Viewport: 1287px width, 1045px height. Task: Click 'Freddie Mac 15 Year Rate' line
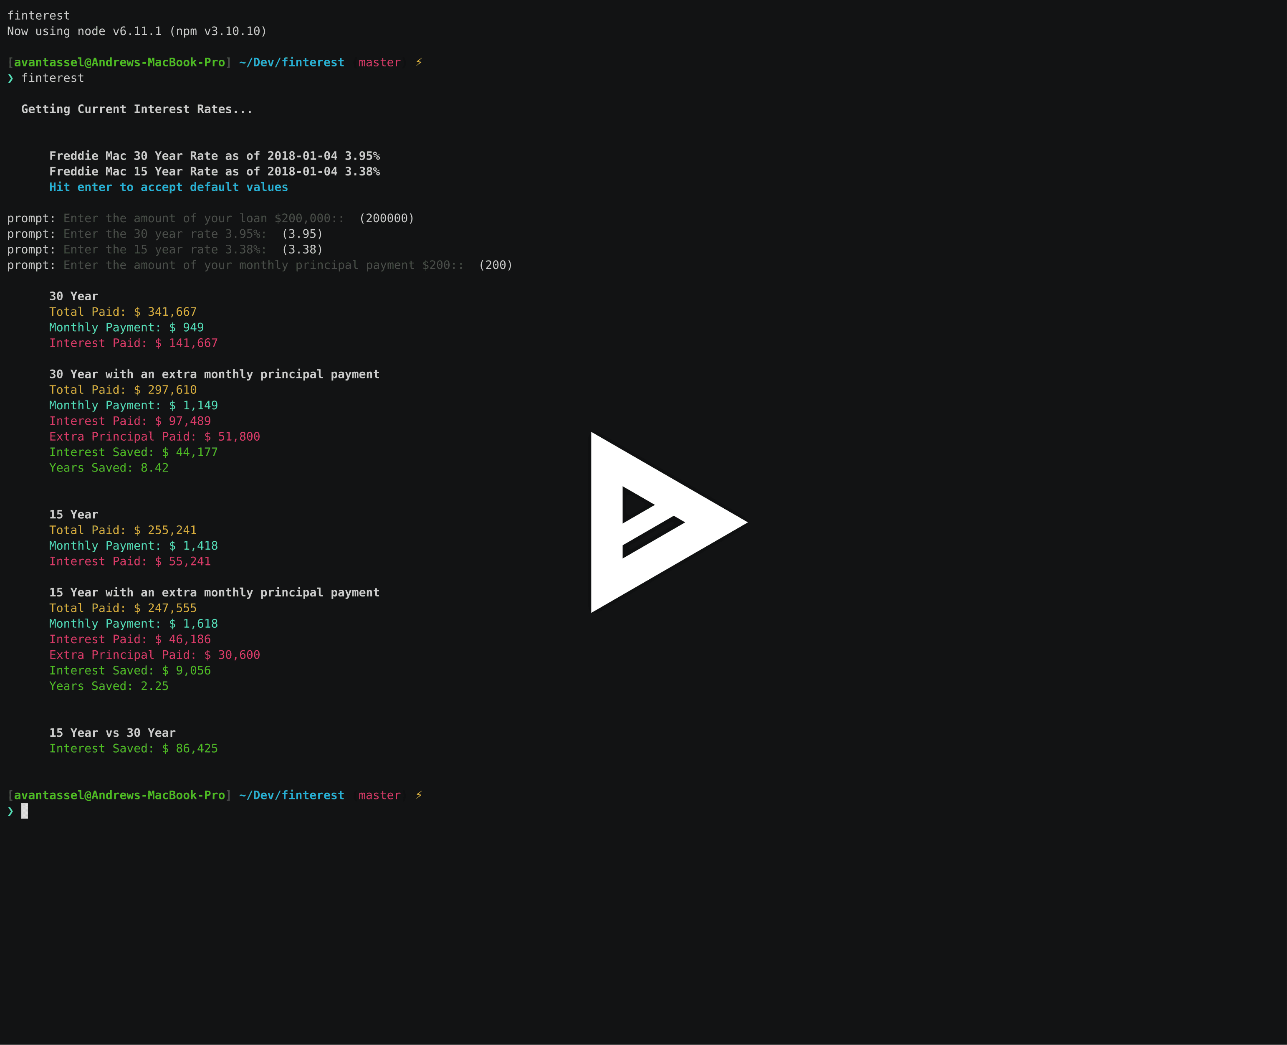214,172
